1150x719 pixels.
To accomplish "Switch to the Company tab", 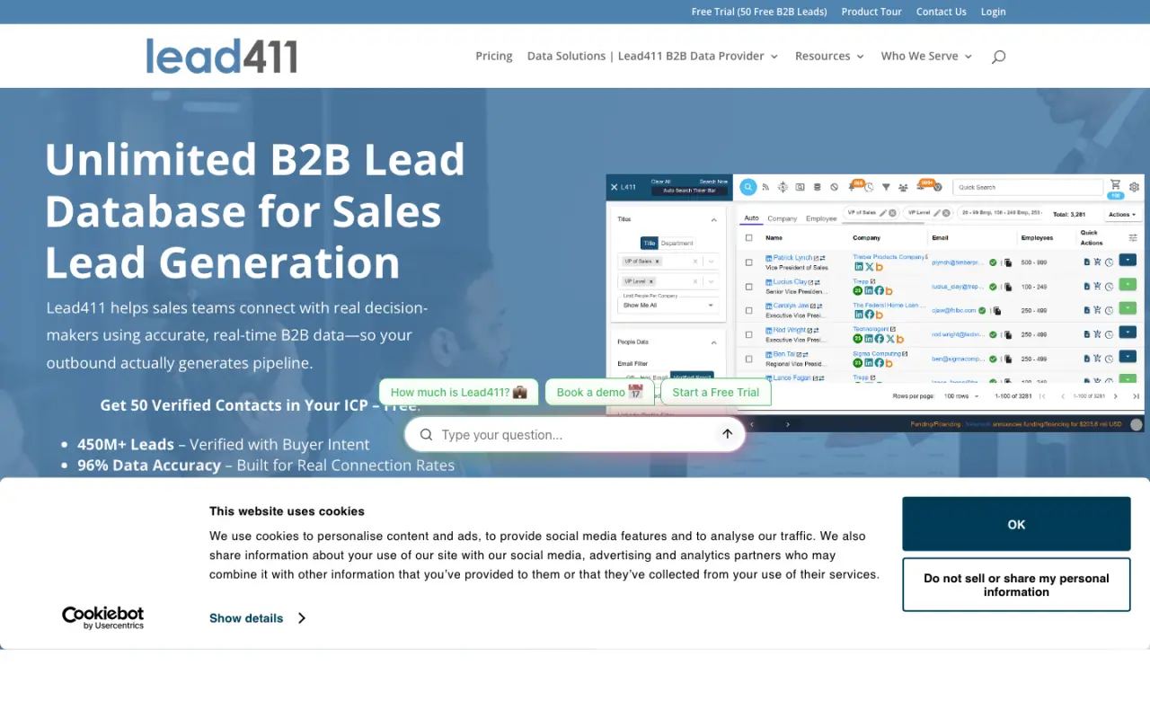I will tap(783, 218).
